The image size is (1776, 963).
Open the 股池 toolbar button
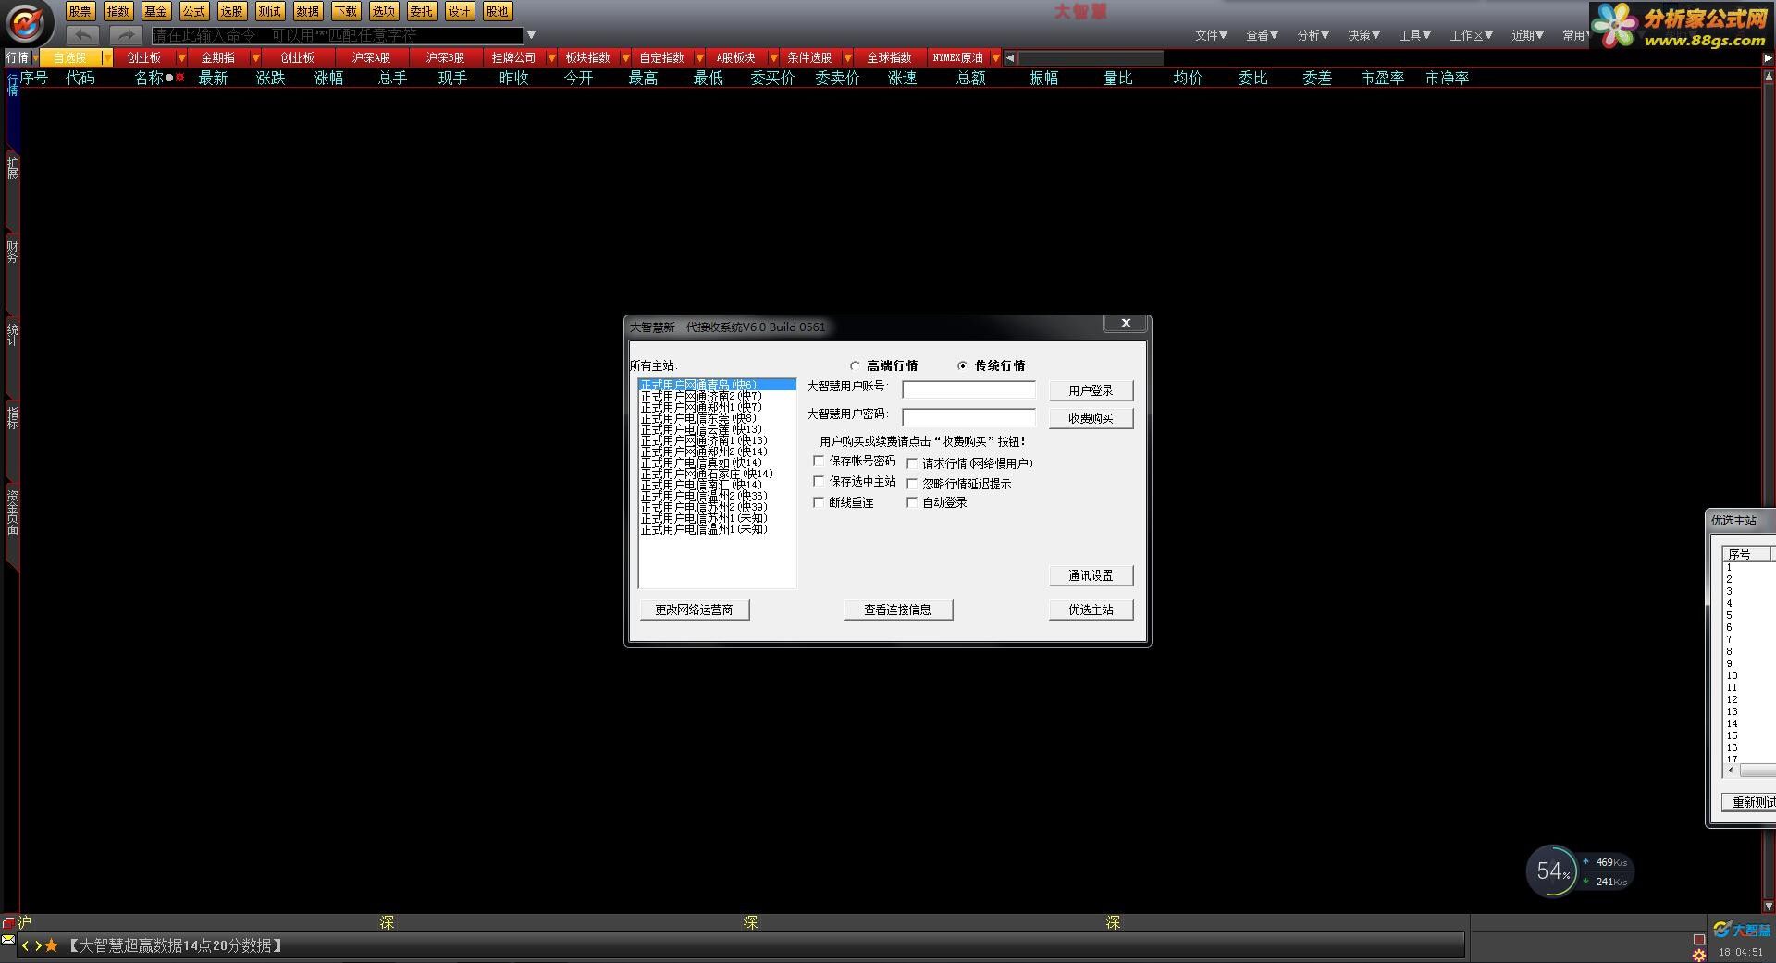[x=497, y=11]
